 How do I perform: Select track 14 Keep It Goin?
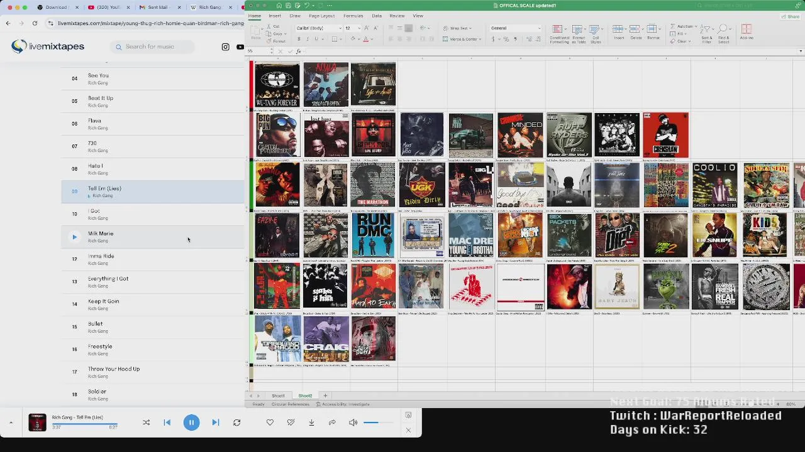pos(153,304)
